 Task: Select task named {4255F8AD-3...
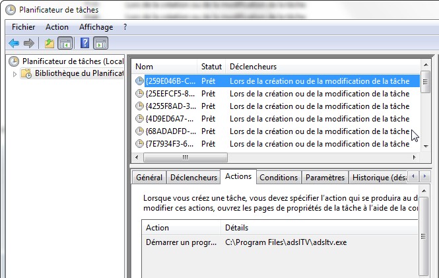pos(170,106)
